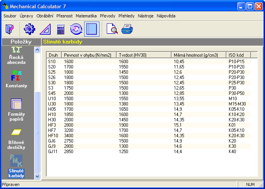Select row HF10

(x=149, y=135)
